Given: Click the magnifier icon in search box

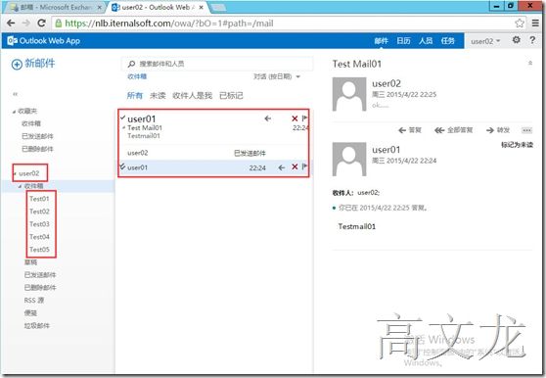Looking at the screenshot, I should 131,64.
